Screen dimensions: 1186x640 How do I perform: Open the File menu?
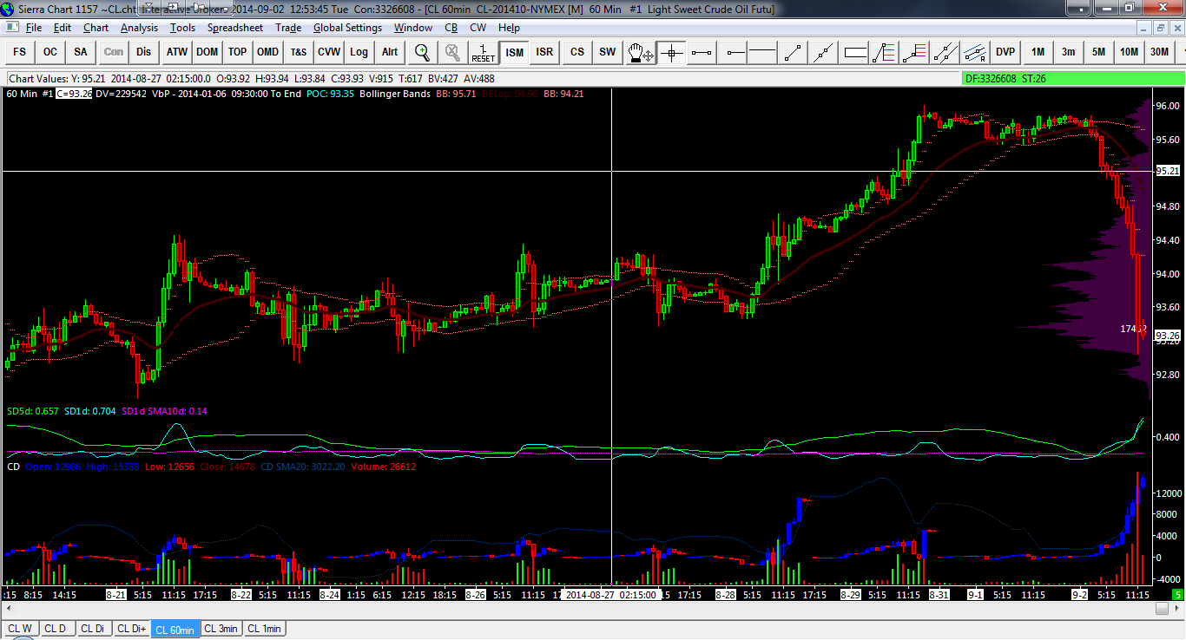click(x=34, y=28)
